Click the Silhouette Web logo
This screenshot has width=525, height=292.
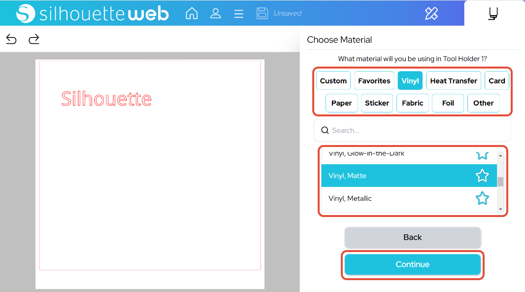[x=93, y=13]
